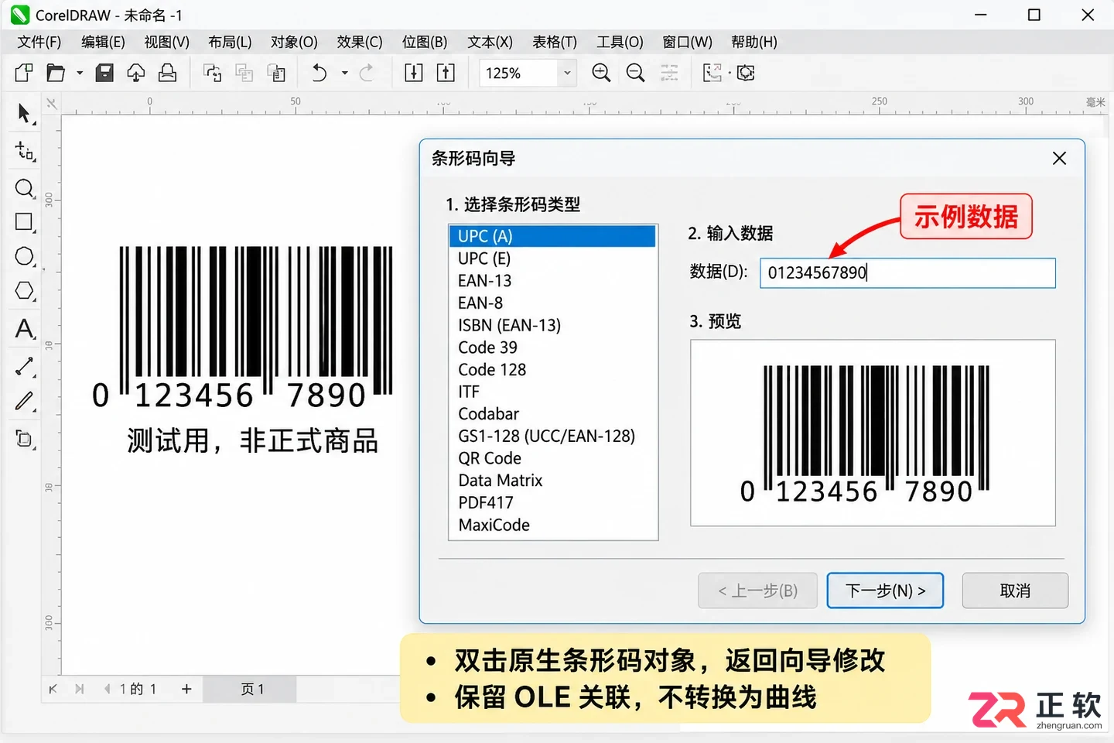Open the 效果(C) menu

coord(360,42)
